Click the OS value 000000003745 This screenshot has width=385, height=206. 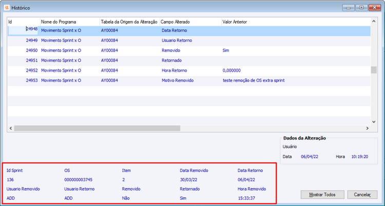pyautogui.click(x=79, y=180)
